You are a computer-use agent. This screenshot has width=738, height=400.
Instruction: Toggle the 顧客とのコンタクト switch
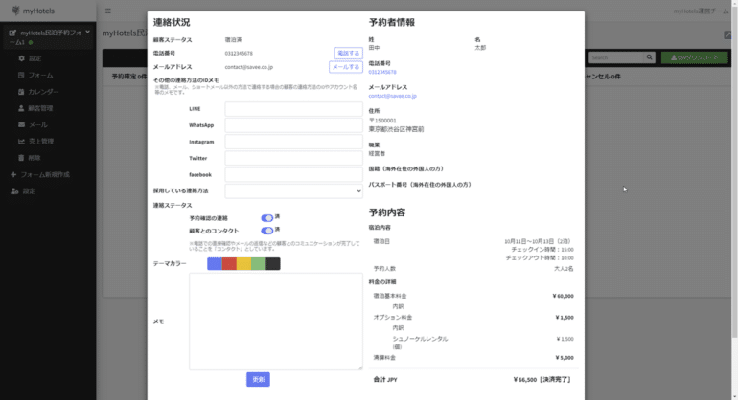tap(266, 231)
